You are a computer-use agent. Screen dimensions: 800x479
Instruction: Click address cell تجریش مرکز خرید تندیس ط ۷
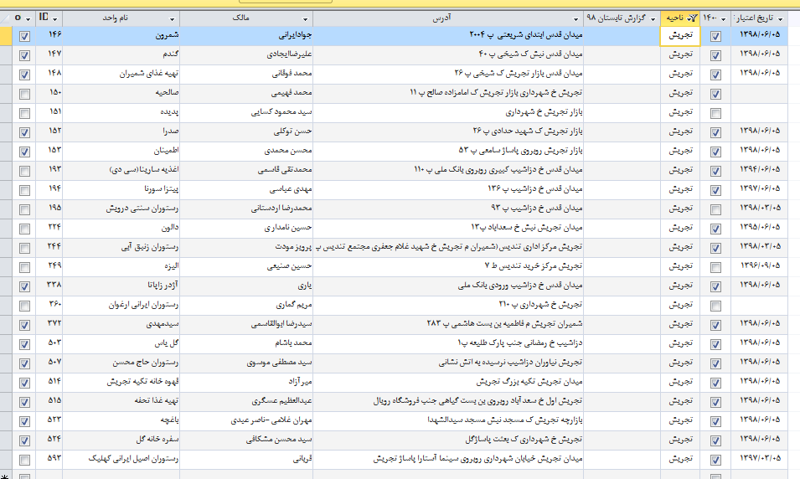click(448, 267)
